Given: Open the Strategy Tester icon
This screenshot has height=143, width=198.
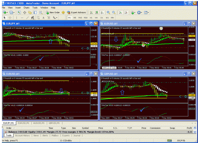Looking at the screenshot, I should pos(41,12).
